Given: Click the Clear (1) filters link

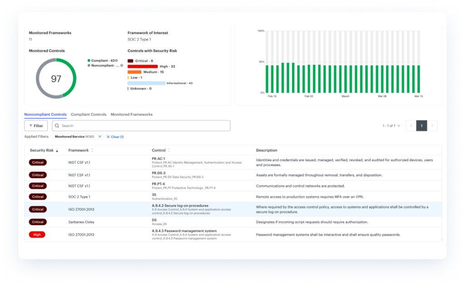Looking at the screenshot, I should 115,137.
